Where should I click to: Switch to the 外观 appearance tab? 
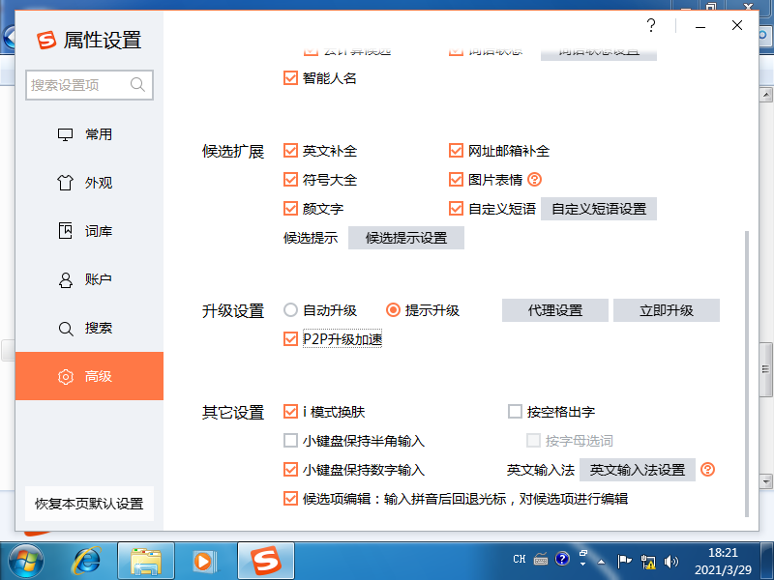[x=89, y=183]
